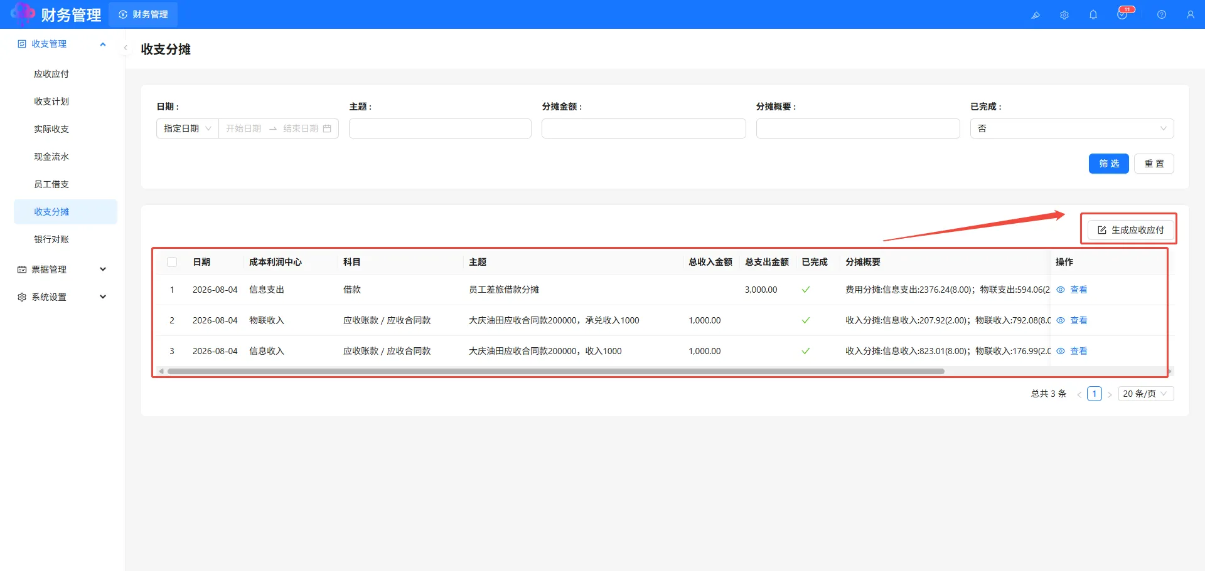Click the 借款 subject cell

[x=352, y=290]
